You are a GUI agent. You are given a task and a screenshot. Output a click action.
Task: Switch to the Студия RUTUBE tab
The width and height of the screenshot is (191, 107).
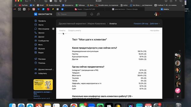(x=85, y=9)
